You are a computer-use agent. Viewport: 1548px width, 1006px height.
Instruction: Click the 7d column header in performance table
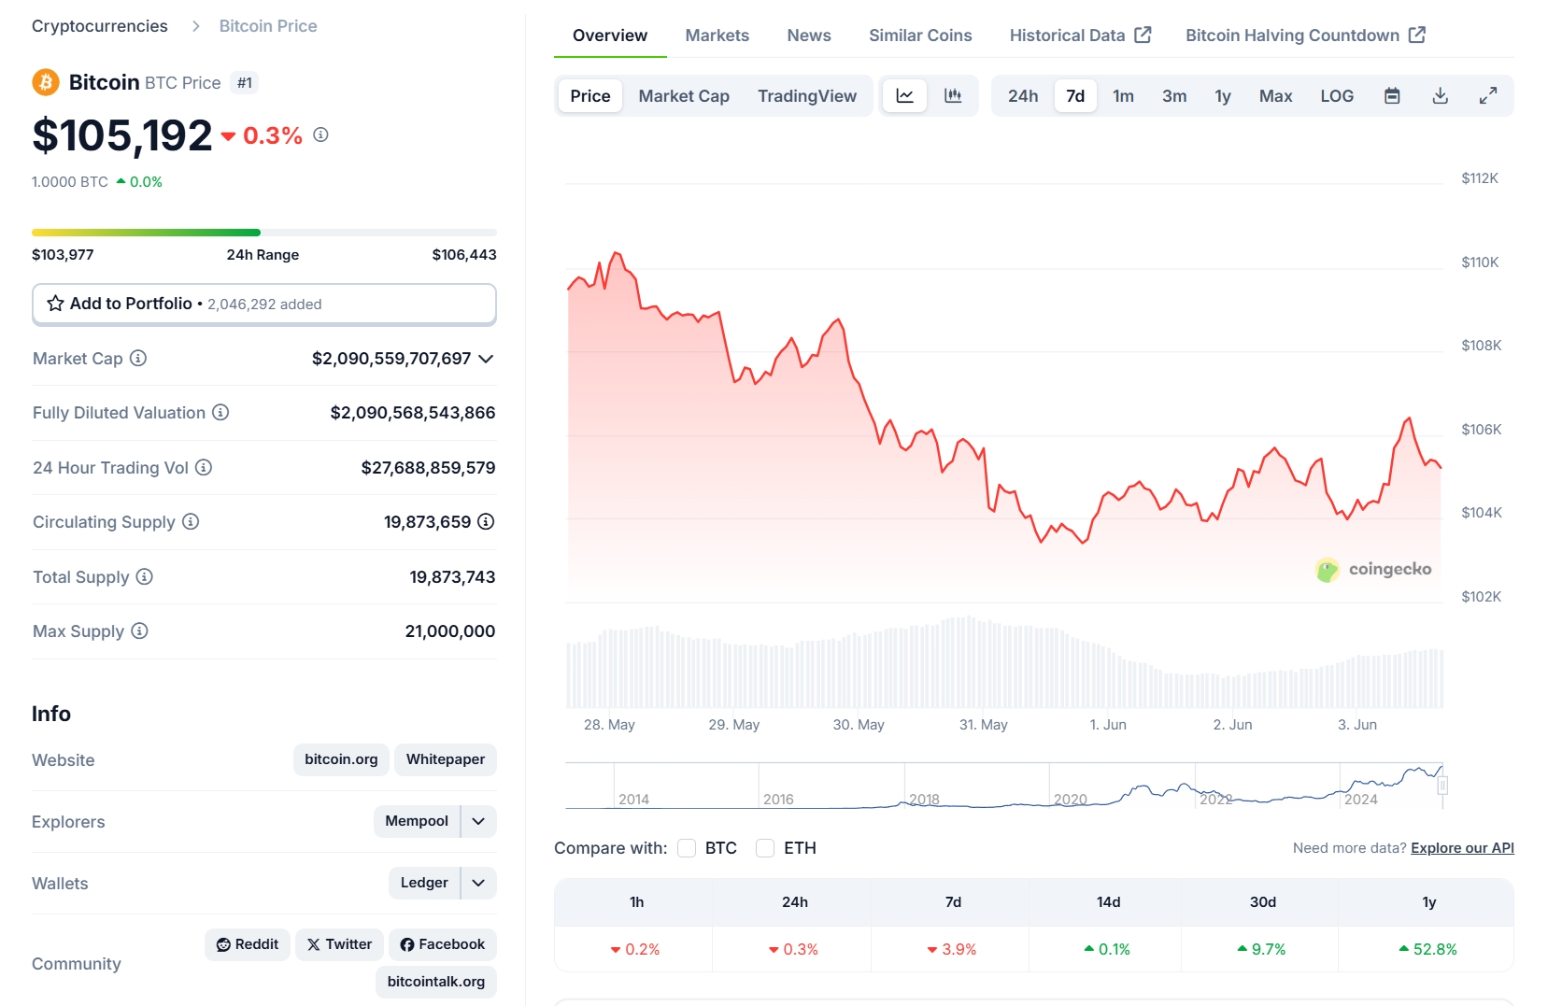coord(953,902)
